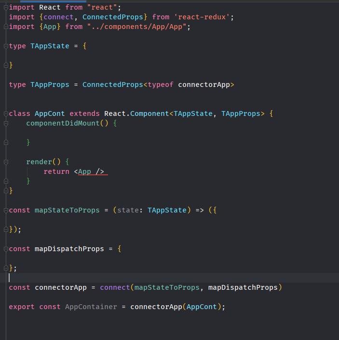Click 'ConnectedProps' in the react-redux import line
This screenshot has height=340, width=339.
click(x=112, y=17)
